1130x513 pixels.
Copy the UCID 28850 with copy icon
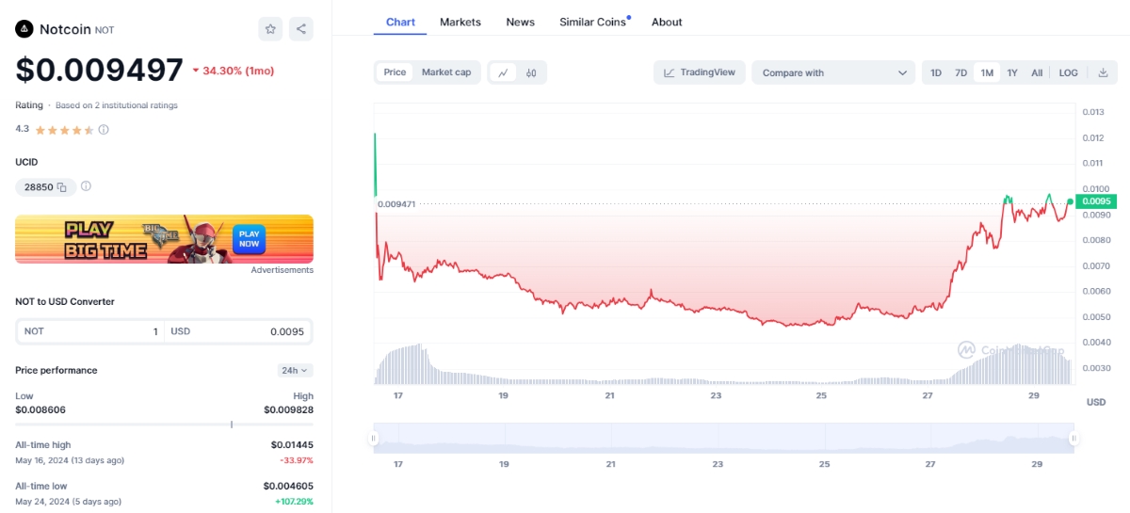click(x=62, y=187)
